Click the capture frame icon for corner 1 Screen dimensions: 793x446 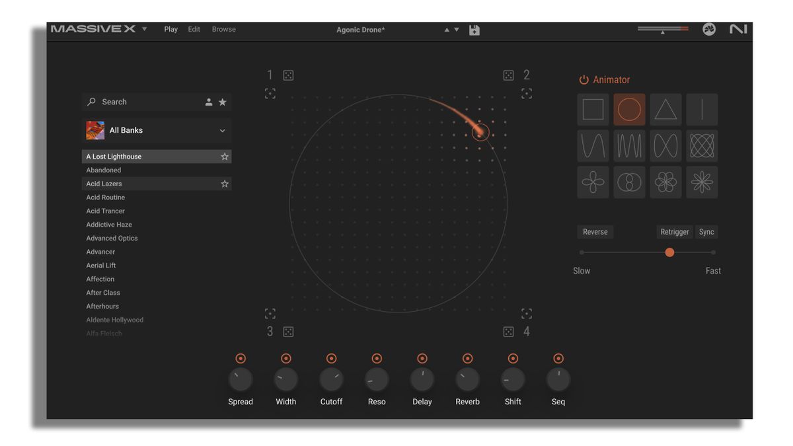click(x=270, y=94)
